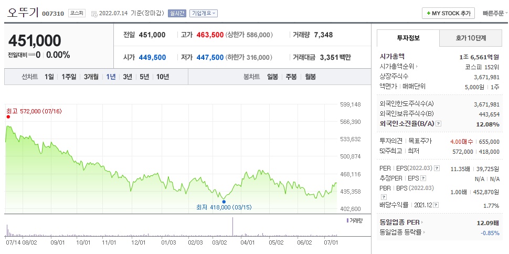The width and height of the screenshot is (509, 254).
Task: Select the 1일 line chart period
Action: pos(49,77)
